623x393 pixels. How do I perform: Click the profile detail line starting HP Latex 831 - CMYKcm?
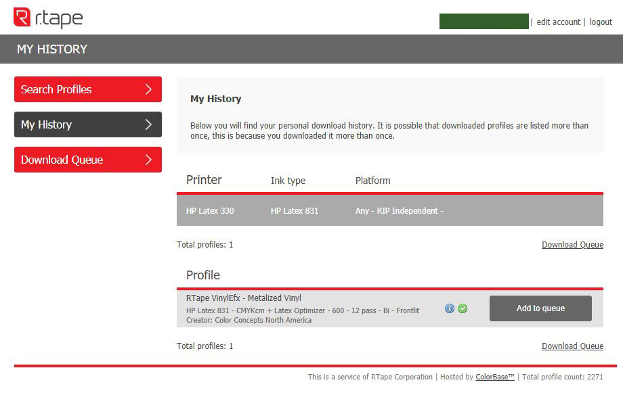pos(303,310)
